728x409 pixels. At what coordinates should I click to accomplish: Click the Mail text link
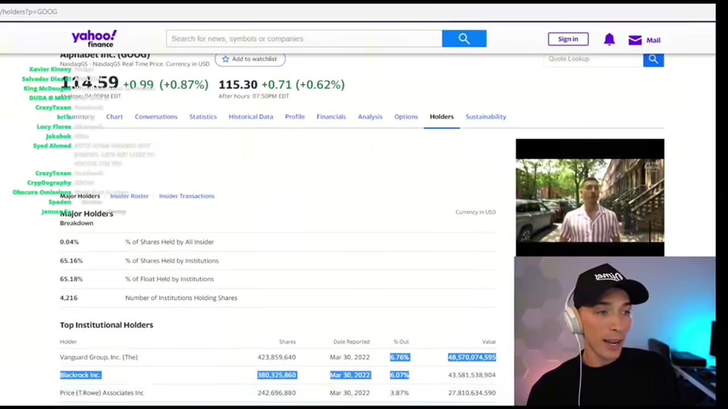coord(653,40)
